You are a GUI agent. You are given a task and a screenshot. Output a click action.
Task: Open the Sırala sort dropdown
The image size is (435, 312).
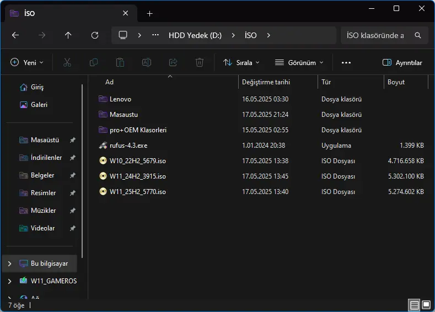pyautogui.click(x=241, y=62)
